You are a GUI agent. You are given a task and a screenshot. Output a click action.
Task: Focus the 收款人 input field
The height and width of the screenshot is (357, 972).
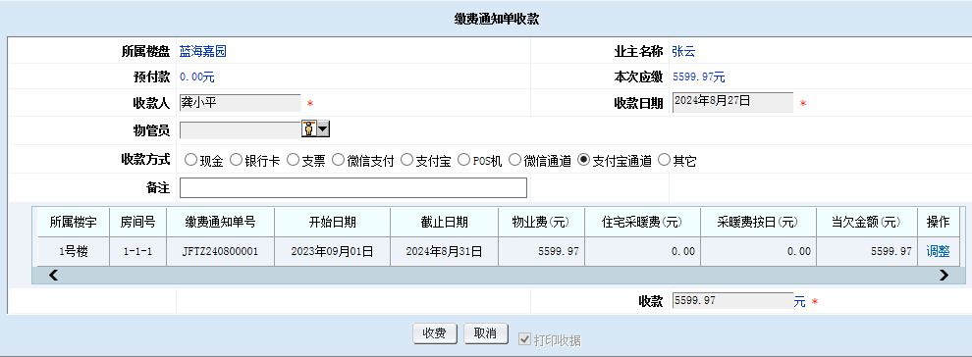240,103
